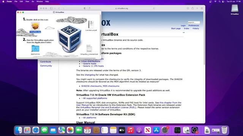Open the View menu
The image size is (243, 136).
coord(27,2)
